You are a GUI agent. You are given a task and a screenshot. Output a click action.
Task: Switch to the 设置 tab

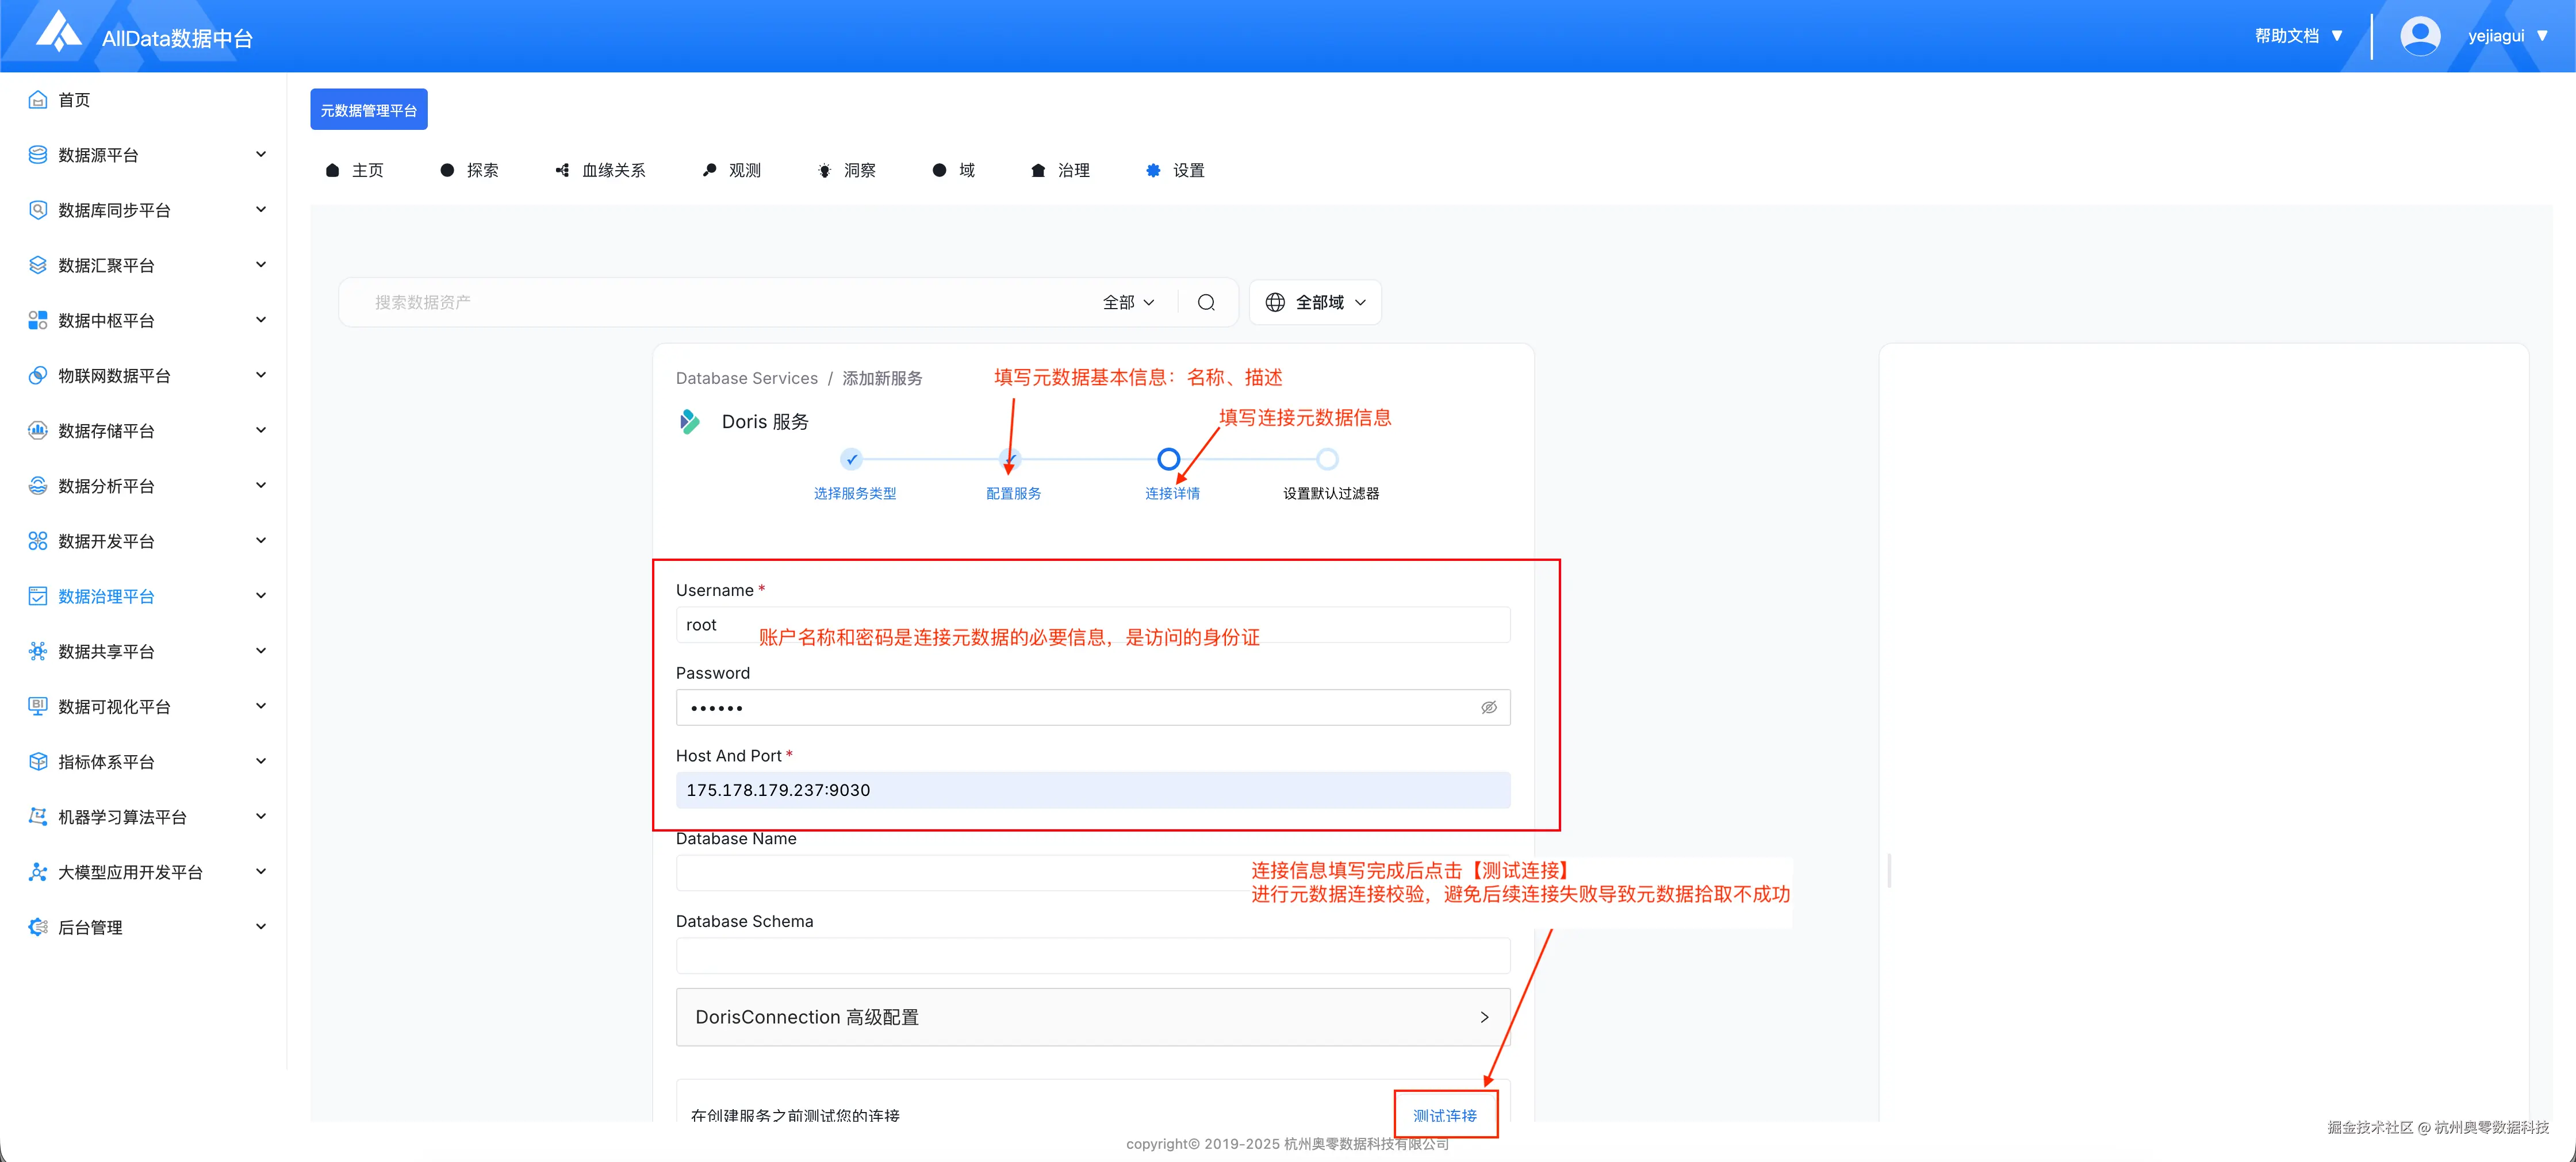pyautogui.click(x=1186, y=170)
